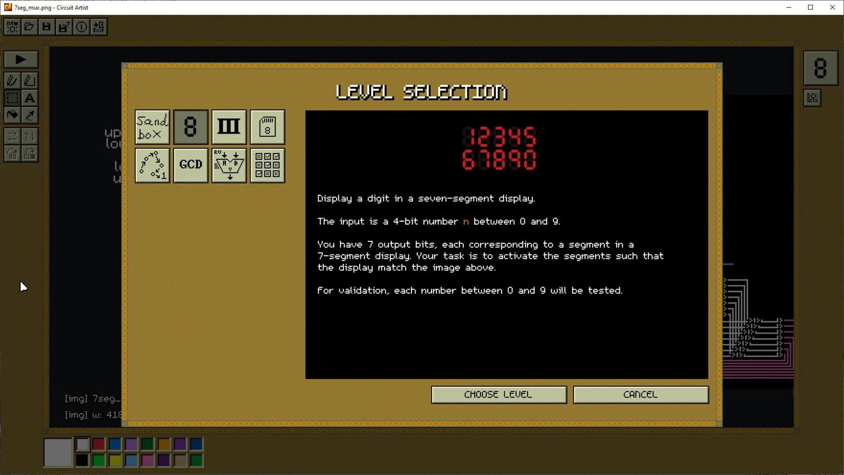The image size is (844, 475).
Task: Select the fill tool
Action: (12, 115)
